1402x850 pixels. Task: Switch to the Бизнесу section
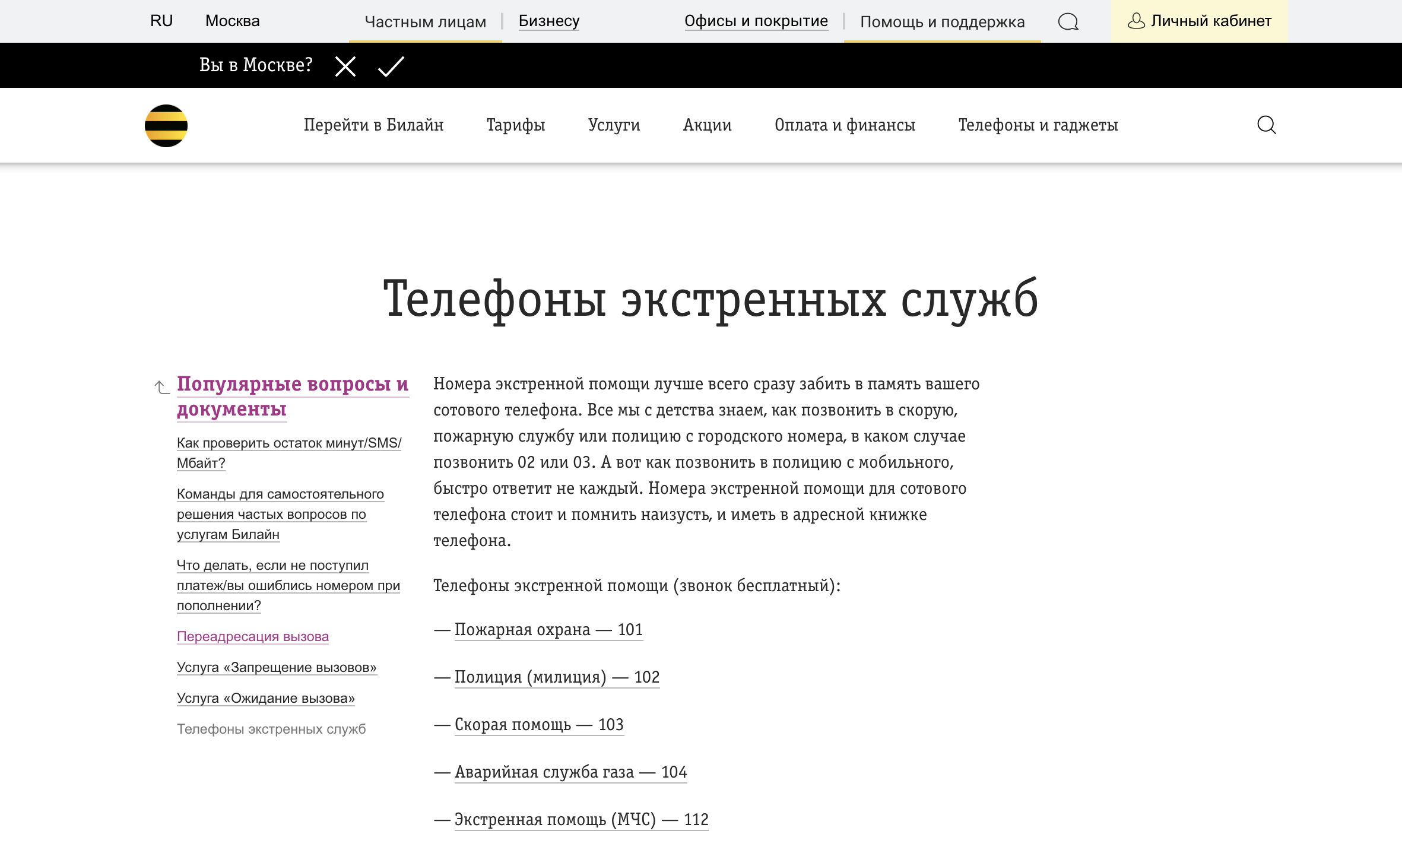tap(548, 21)
